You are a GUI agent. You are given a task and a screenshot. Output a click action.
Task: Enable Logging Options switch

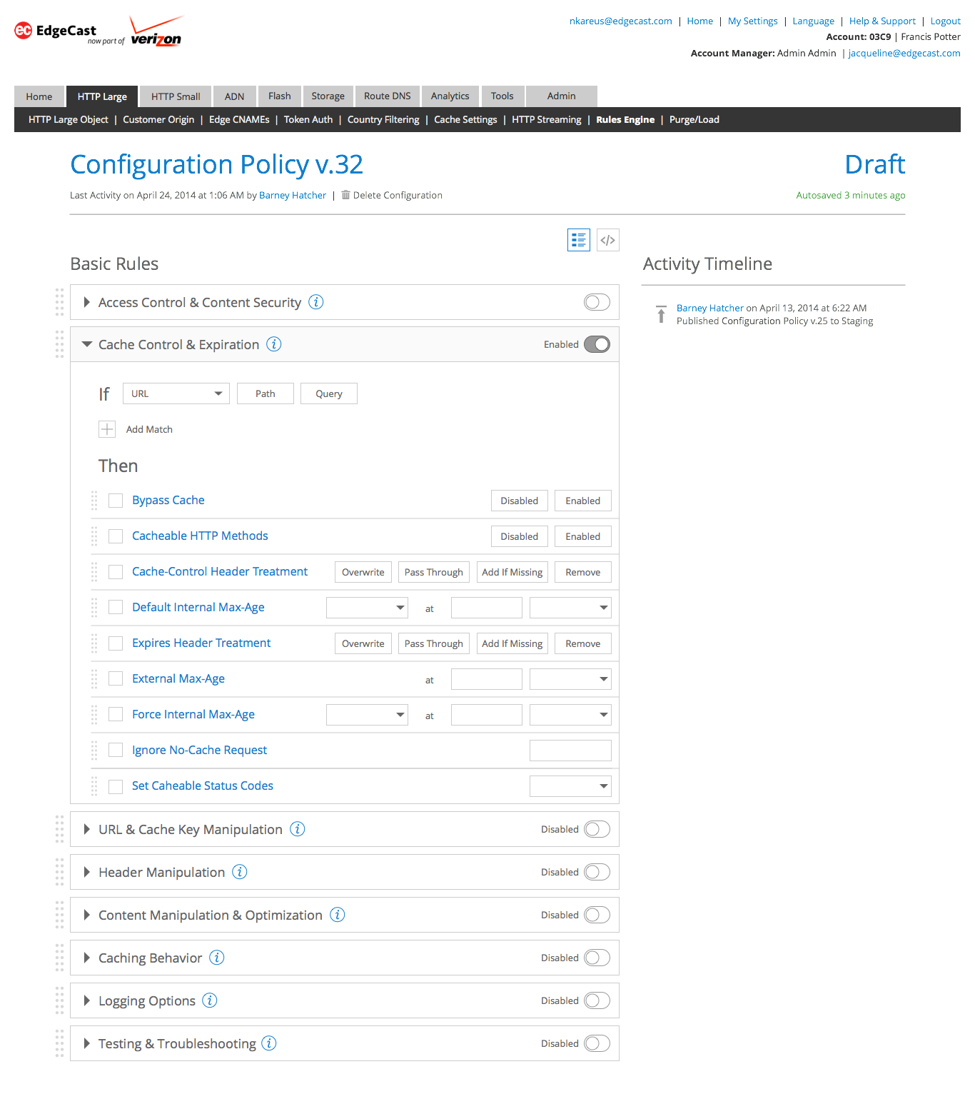[597, 1000]
